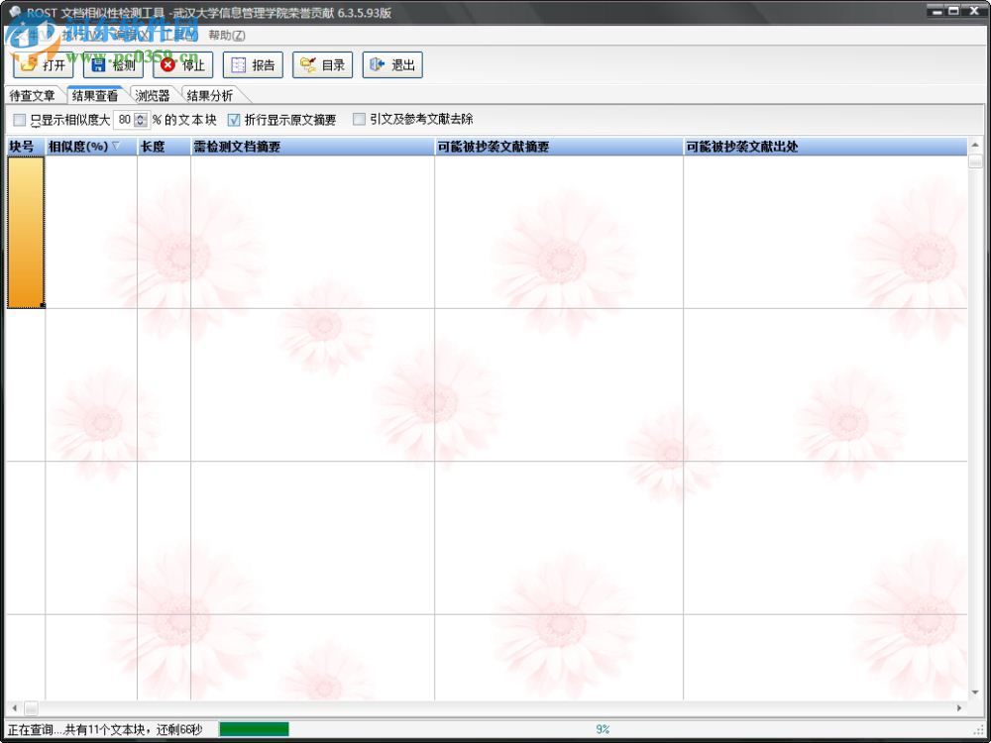Enable the 只显示相似度大80%的文本块 filter checkbox
The height and width of the screenshot is (743, 991).
pyautogui.click(x=19, y=119)
